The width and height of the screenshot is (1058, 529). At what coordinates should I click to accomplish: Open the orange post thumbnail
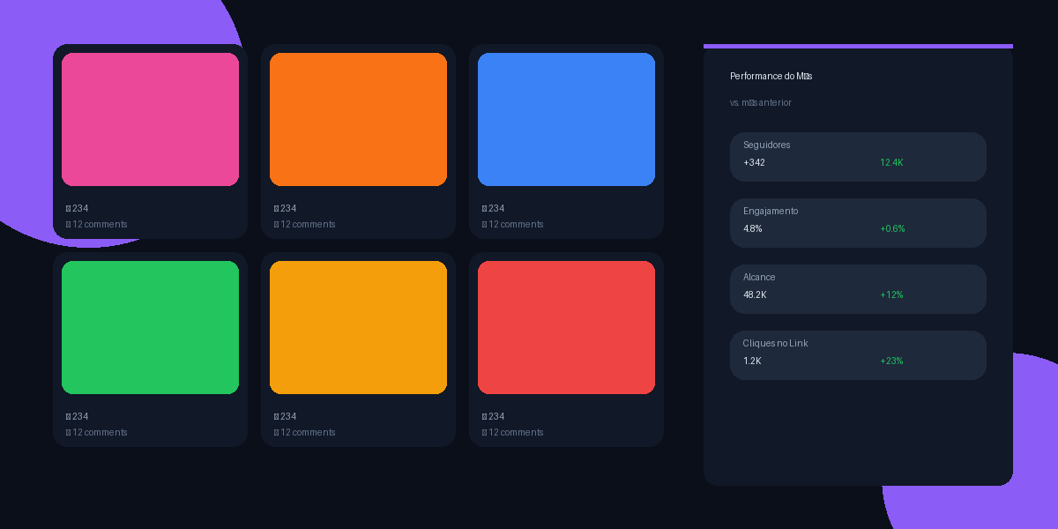coord(358,119)
